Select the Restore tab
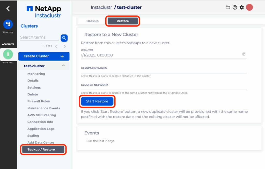Image resolution: width=265 pixels, height=169 pixels. click(123, 21)
